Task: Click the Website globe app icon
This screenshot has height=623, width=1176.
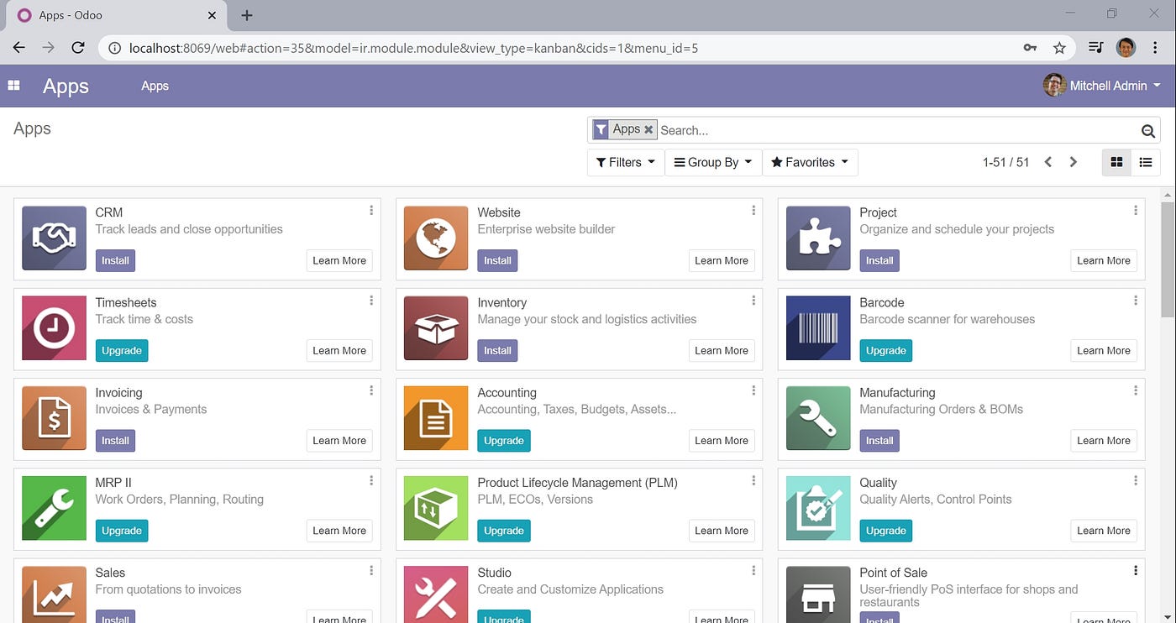Action: [x=436, y=238]
